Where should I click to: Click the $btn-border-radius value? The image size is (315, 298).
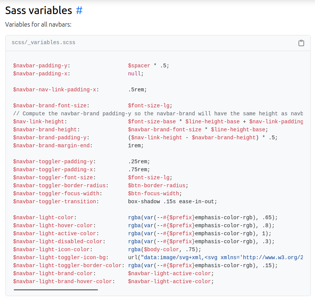pyautogui.click(x=157, y=185)
